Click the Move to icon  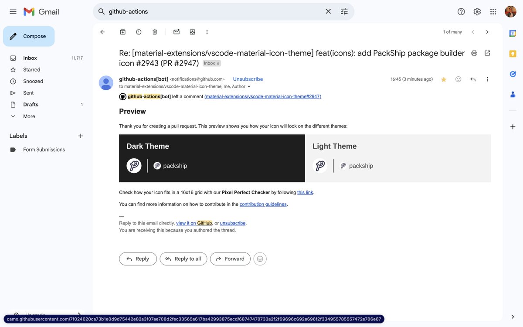pyautogui.click(x=193, y=32)
